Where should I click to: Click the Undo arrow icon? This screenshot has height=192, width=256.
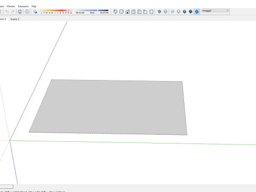(x=7, y=12)
